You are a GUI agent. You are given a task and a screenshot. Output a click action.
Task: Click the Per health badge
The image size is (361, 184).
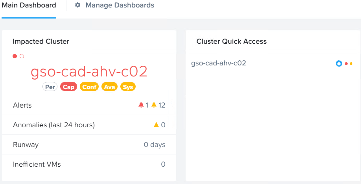tap(50, 87)
